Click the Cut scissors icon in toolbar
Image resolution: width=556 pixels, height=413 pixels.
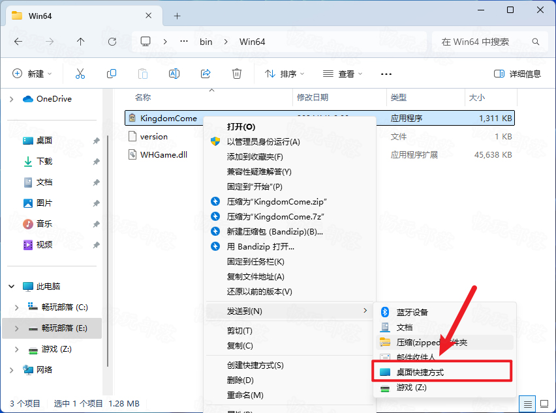click(80, 74)
